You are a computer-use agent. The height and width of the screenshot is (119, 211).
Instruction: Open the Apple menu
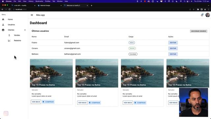tap(3, 1)
